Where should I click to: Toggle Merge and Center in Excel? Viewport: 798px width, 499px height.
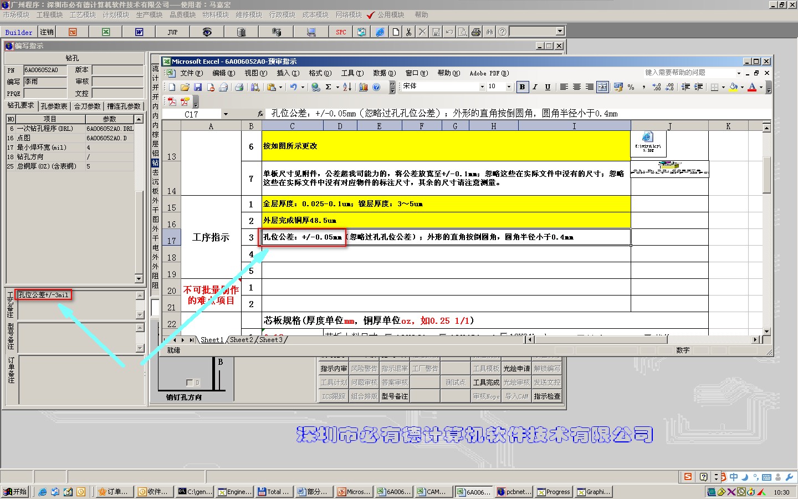[x=602, y=87]
